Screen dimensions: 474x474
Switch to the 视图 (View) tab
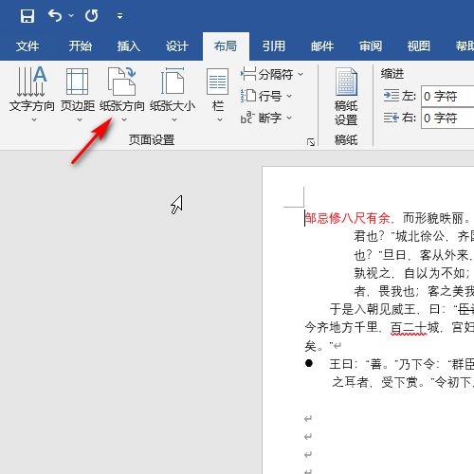(419, 46)
